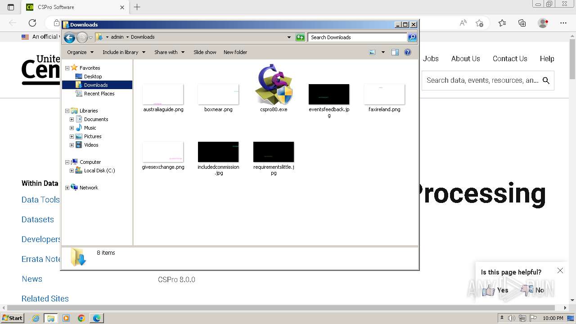Viewport: 576px width, 324px height.
Task: Open the browser Collections icon
Action: (x=522, y=23)
